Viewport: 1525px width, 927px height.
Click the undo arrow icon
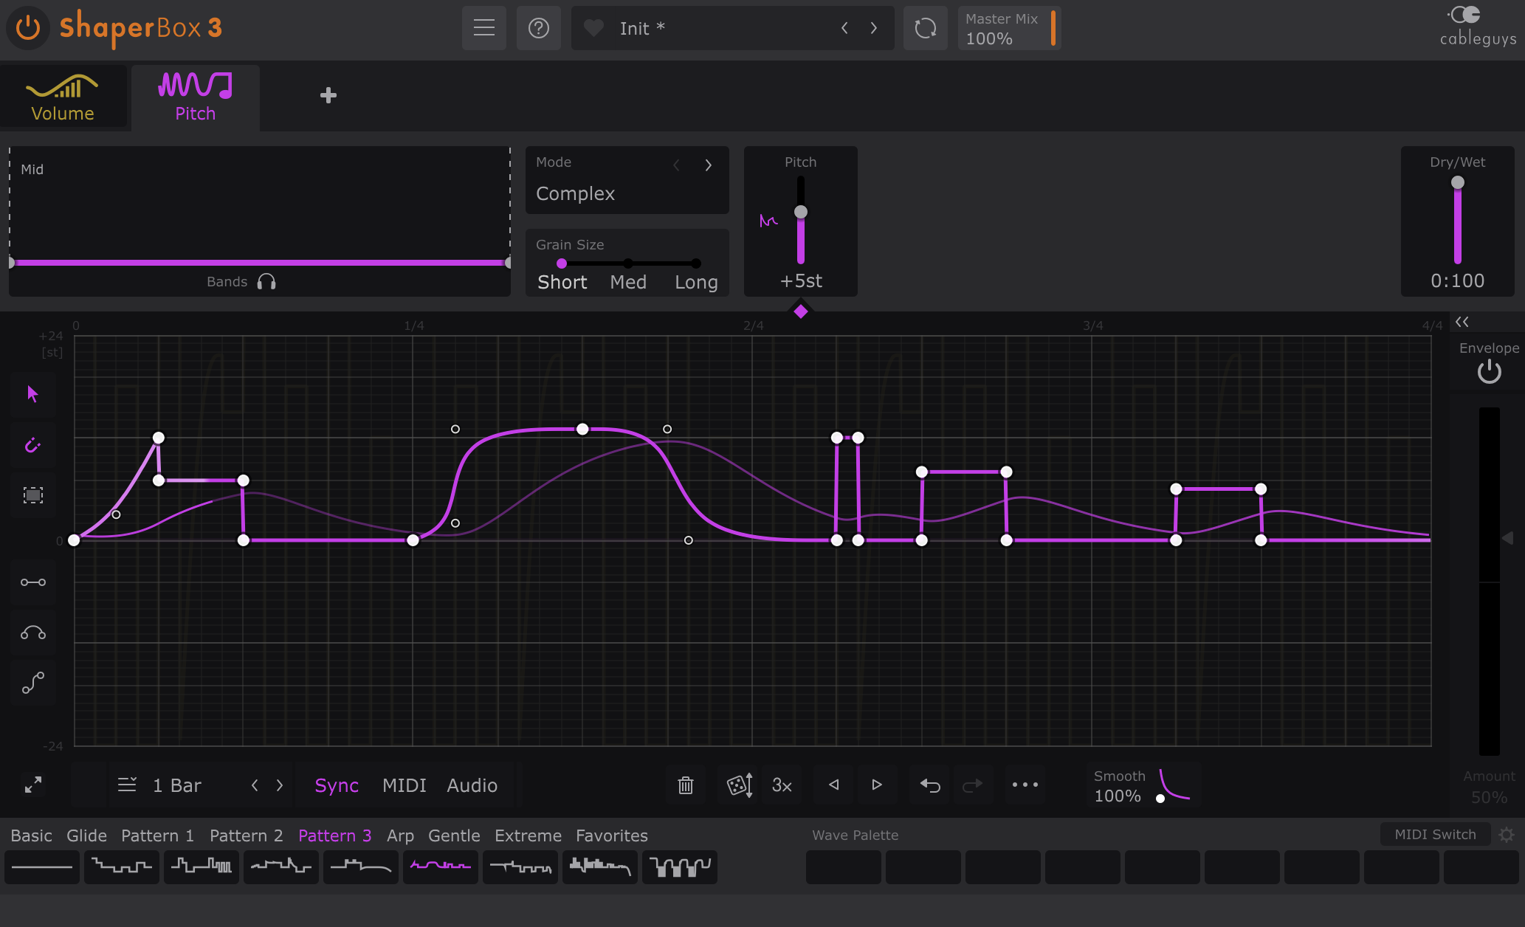pos(930,785)
